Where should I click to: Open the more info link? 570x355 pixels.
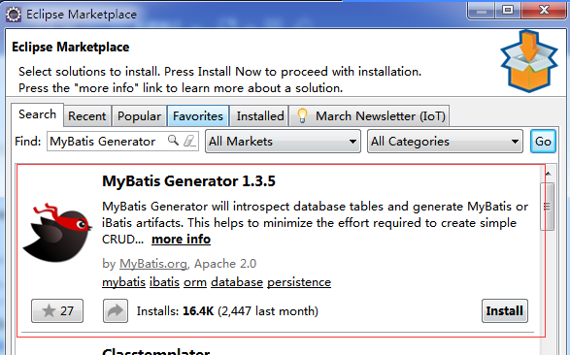click(x=181, y=240)
